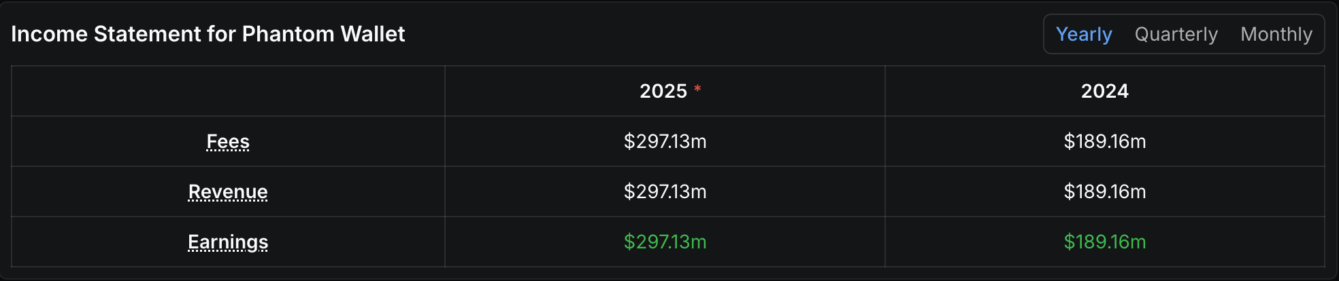1339x281 pixels.
Task: Select the 2024 Revenue amount cell
Action: pyautogui.click(x=1104, y=191)
